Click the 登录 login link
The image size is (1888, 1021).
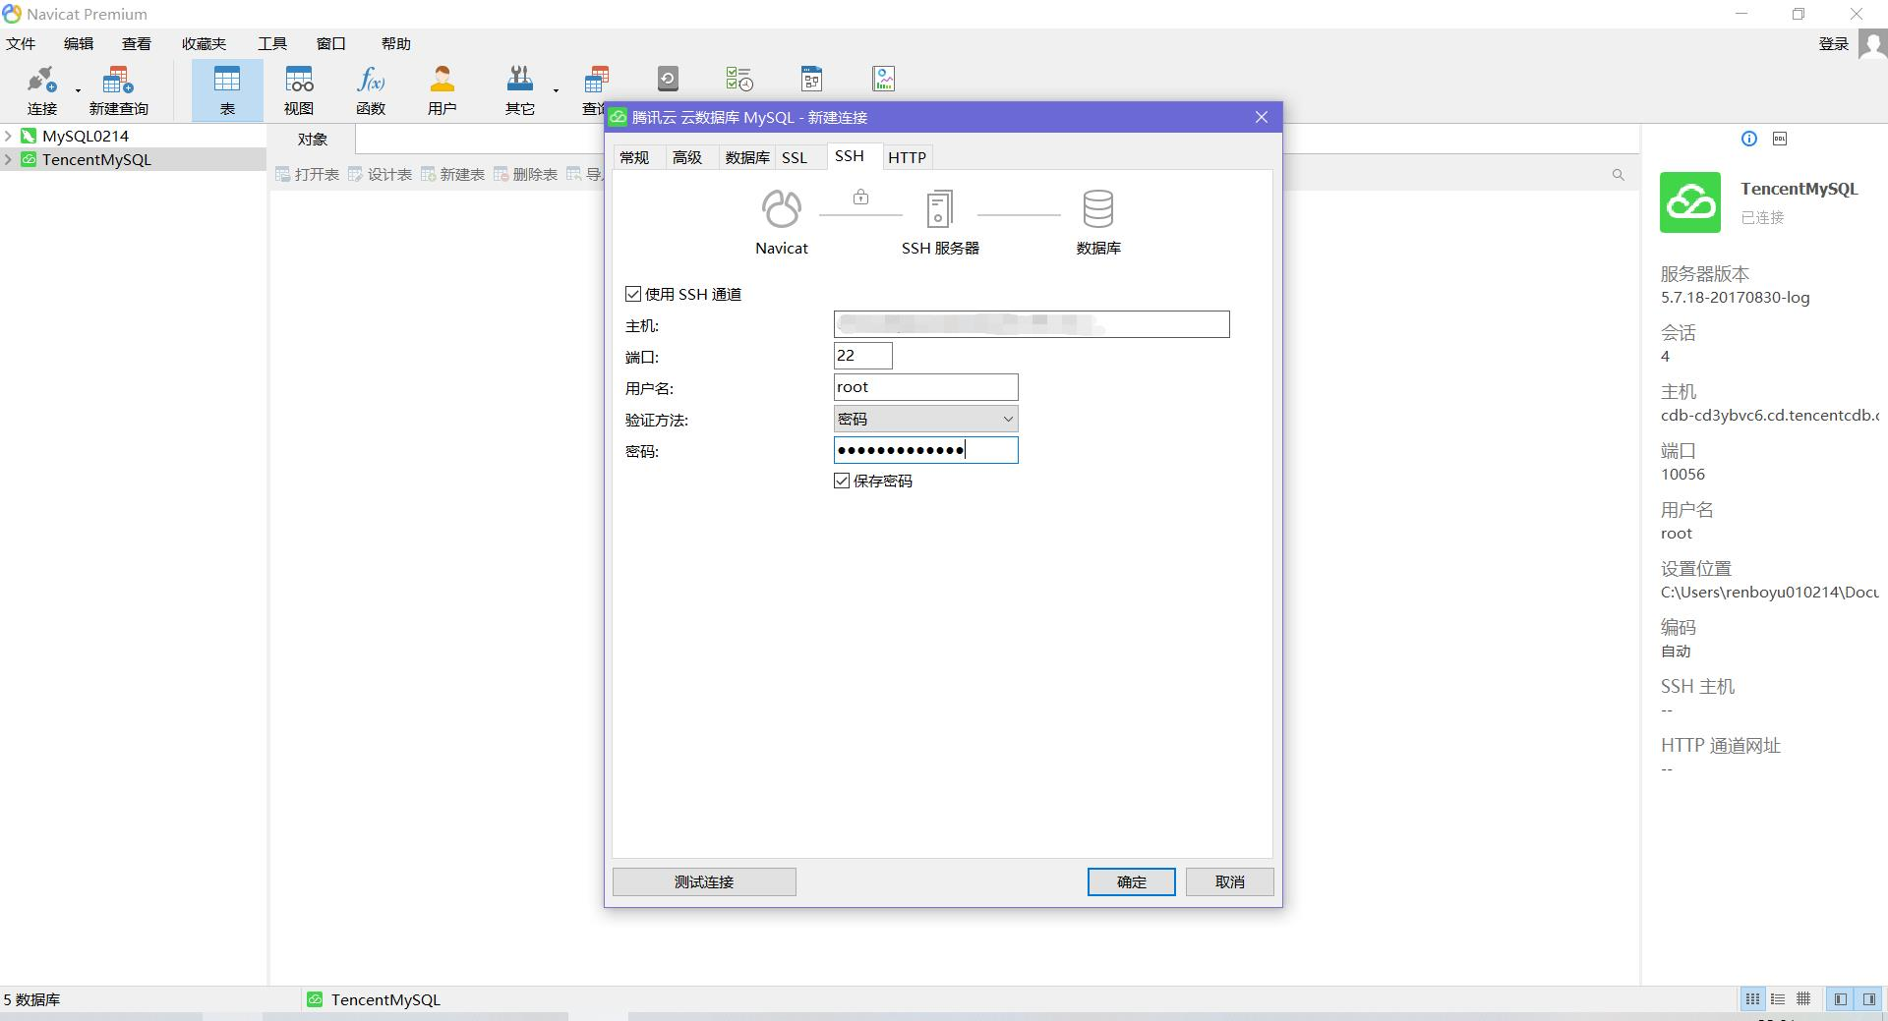point(1834,43)
